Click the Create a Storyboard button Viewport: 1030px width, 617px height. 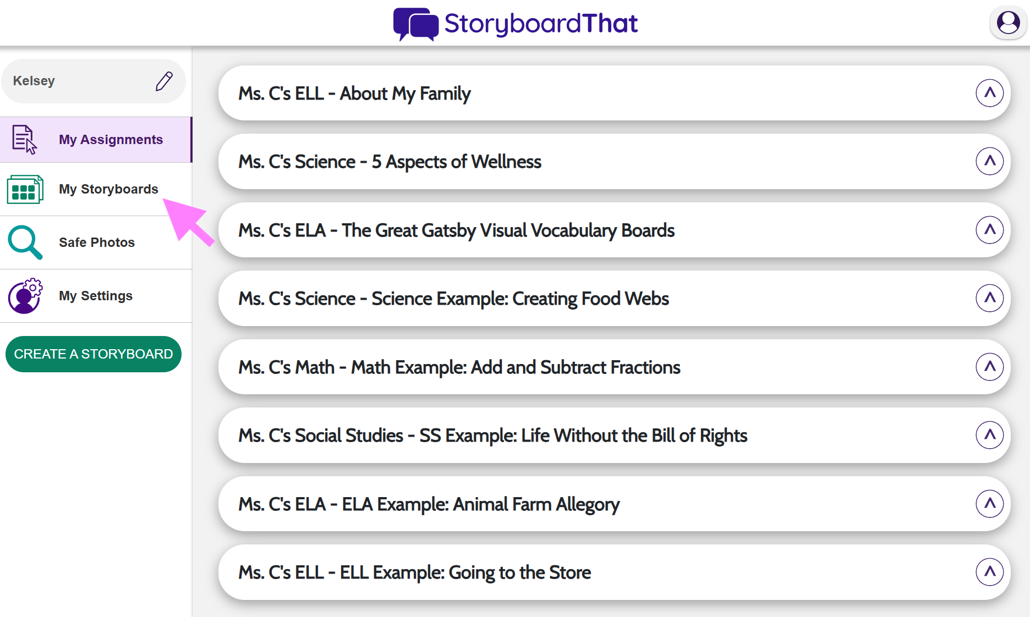(x=94, y=354)
